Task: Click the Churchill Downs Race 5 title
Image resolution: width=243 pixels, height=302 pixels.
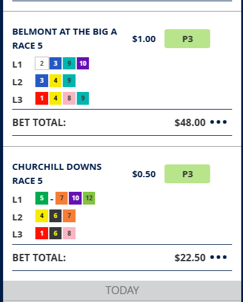Action: pos(57,174)
